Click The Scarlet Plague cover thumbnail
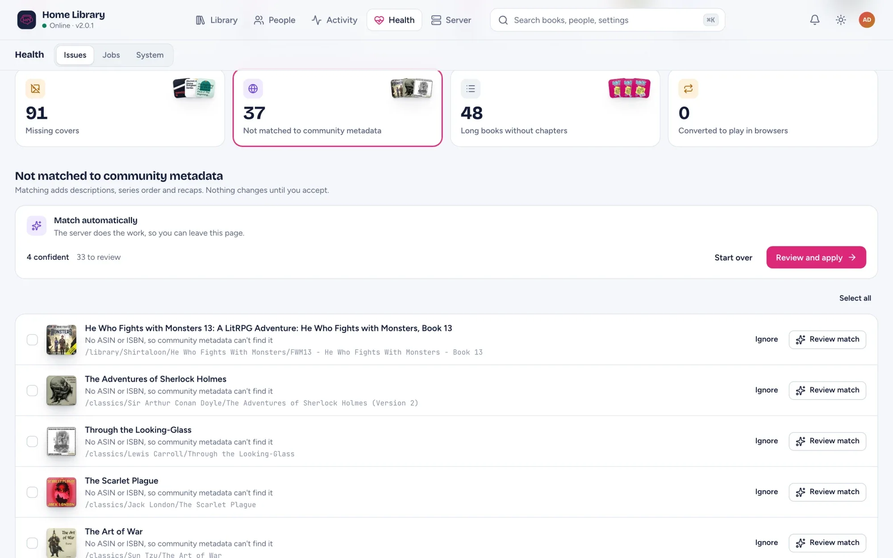Image resolution: width=893 pixels, height=558 pixels. tap(61, 492)
